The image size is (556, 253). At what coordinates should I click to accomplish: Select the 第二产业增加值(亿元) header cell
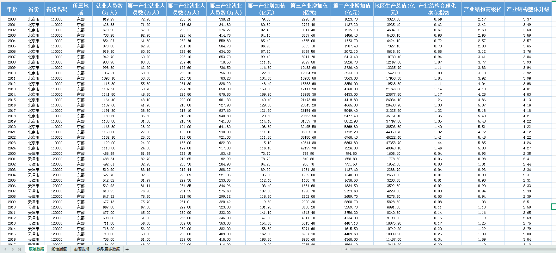pyautogui.click(x=352, y=9)
